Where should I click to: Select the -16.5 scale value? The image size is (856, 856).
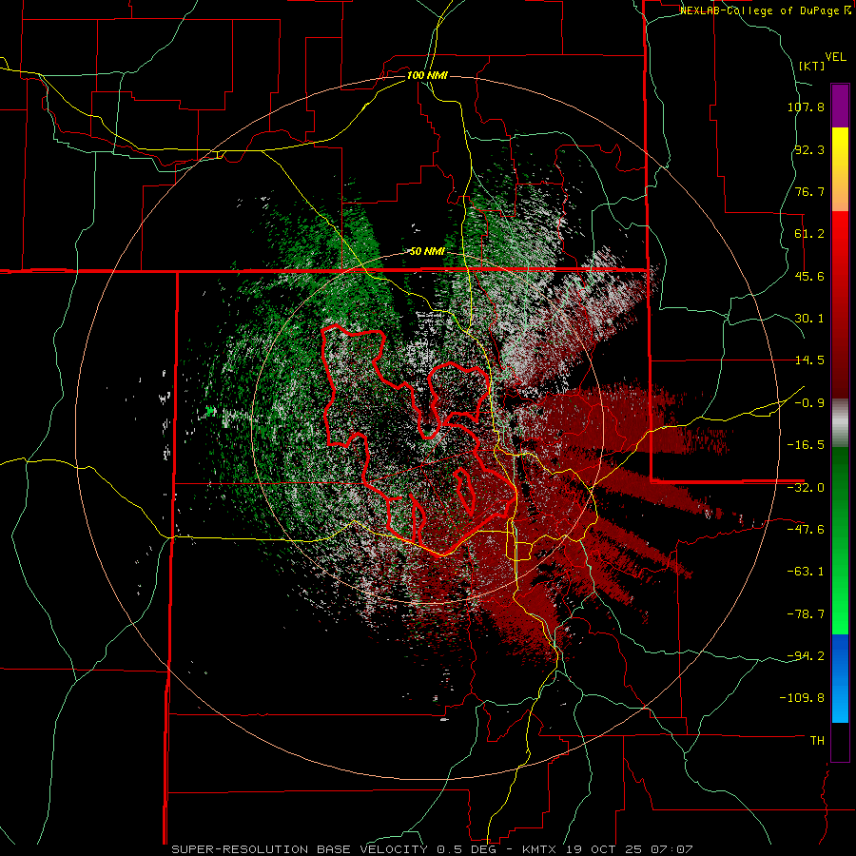(x=806, y=445)
